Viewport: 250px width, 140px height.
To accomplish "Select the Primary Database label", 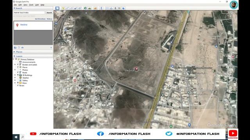I will pos(27,59).
